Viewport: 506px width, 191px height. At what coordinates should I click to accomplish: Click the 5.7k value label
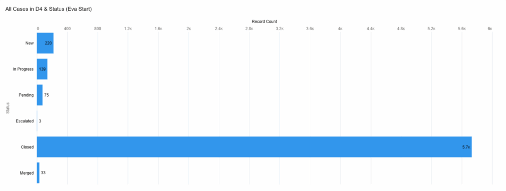466,147
